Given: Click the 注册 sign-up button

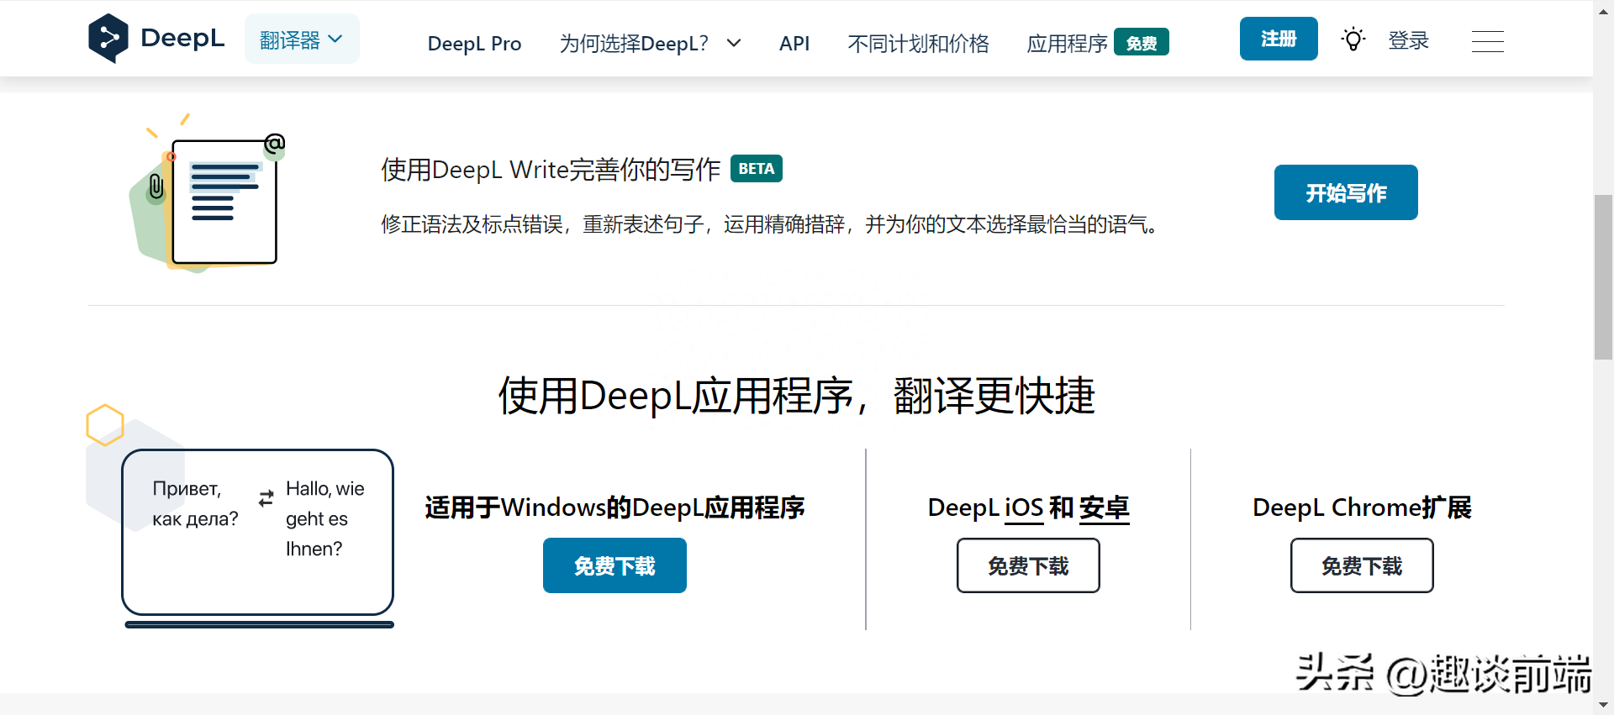Looking at the screenshot, I should point(1279,39).
